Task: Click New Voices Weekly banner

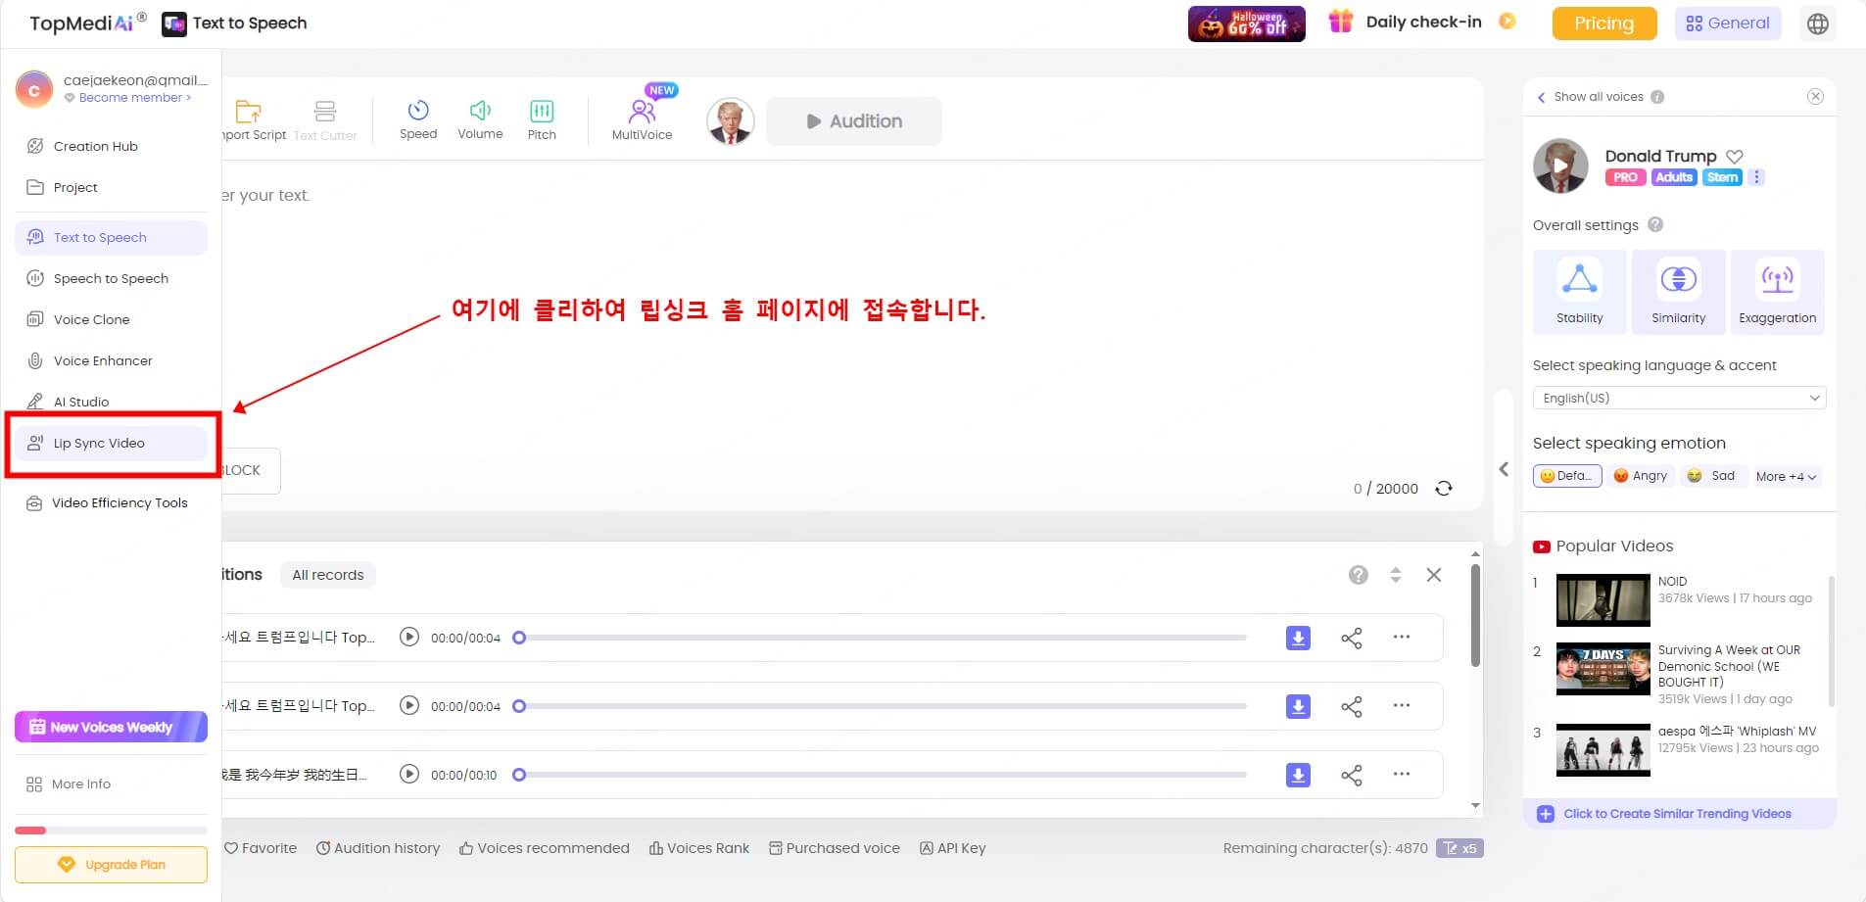Action: [x=111, y=727]
